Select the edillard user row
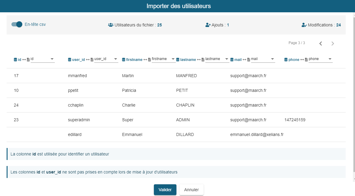 point(176,134)
